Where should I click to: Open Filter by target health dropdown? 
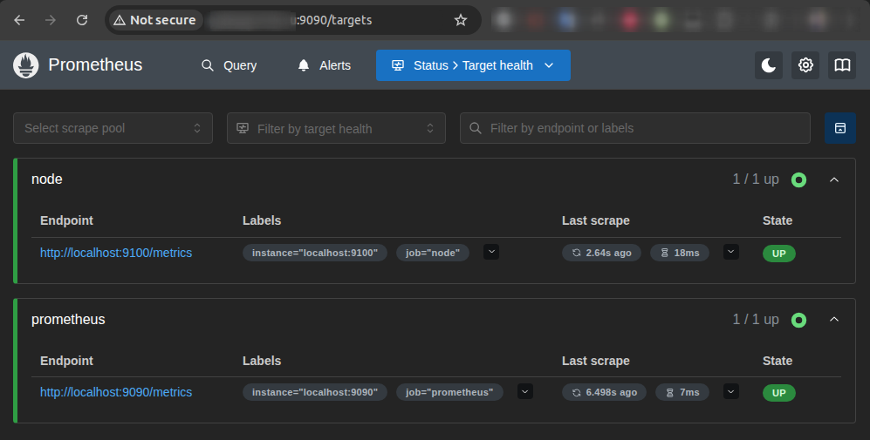[x=336, y=128]
